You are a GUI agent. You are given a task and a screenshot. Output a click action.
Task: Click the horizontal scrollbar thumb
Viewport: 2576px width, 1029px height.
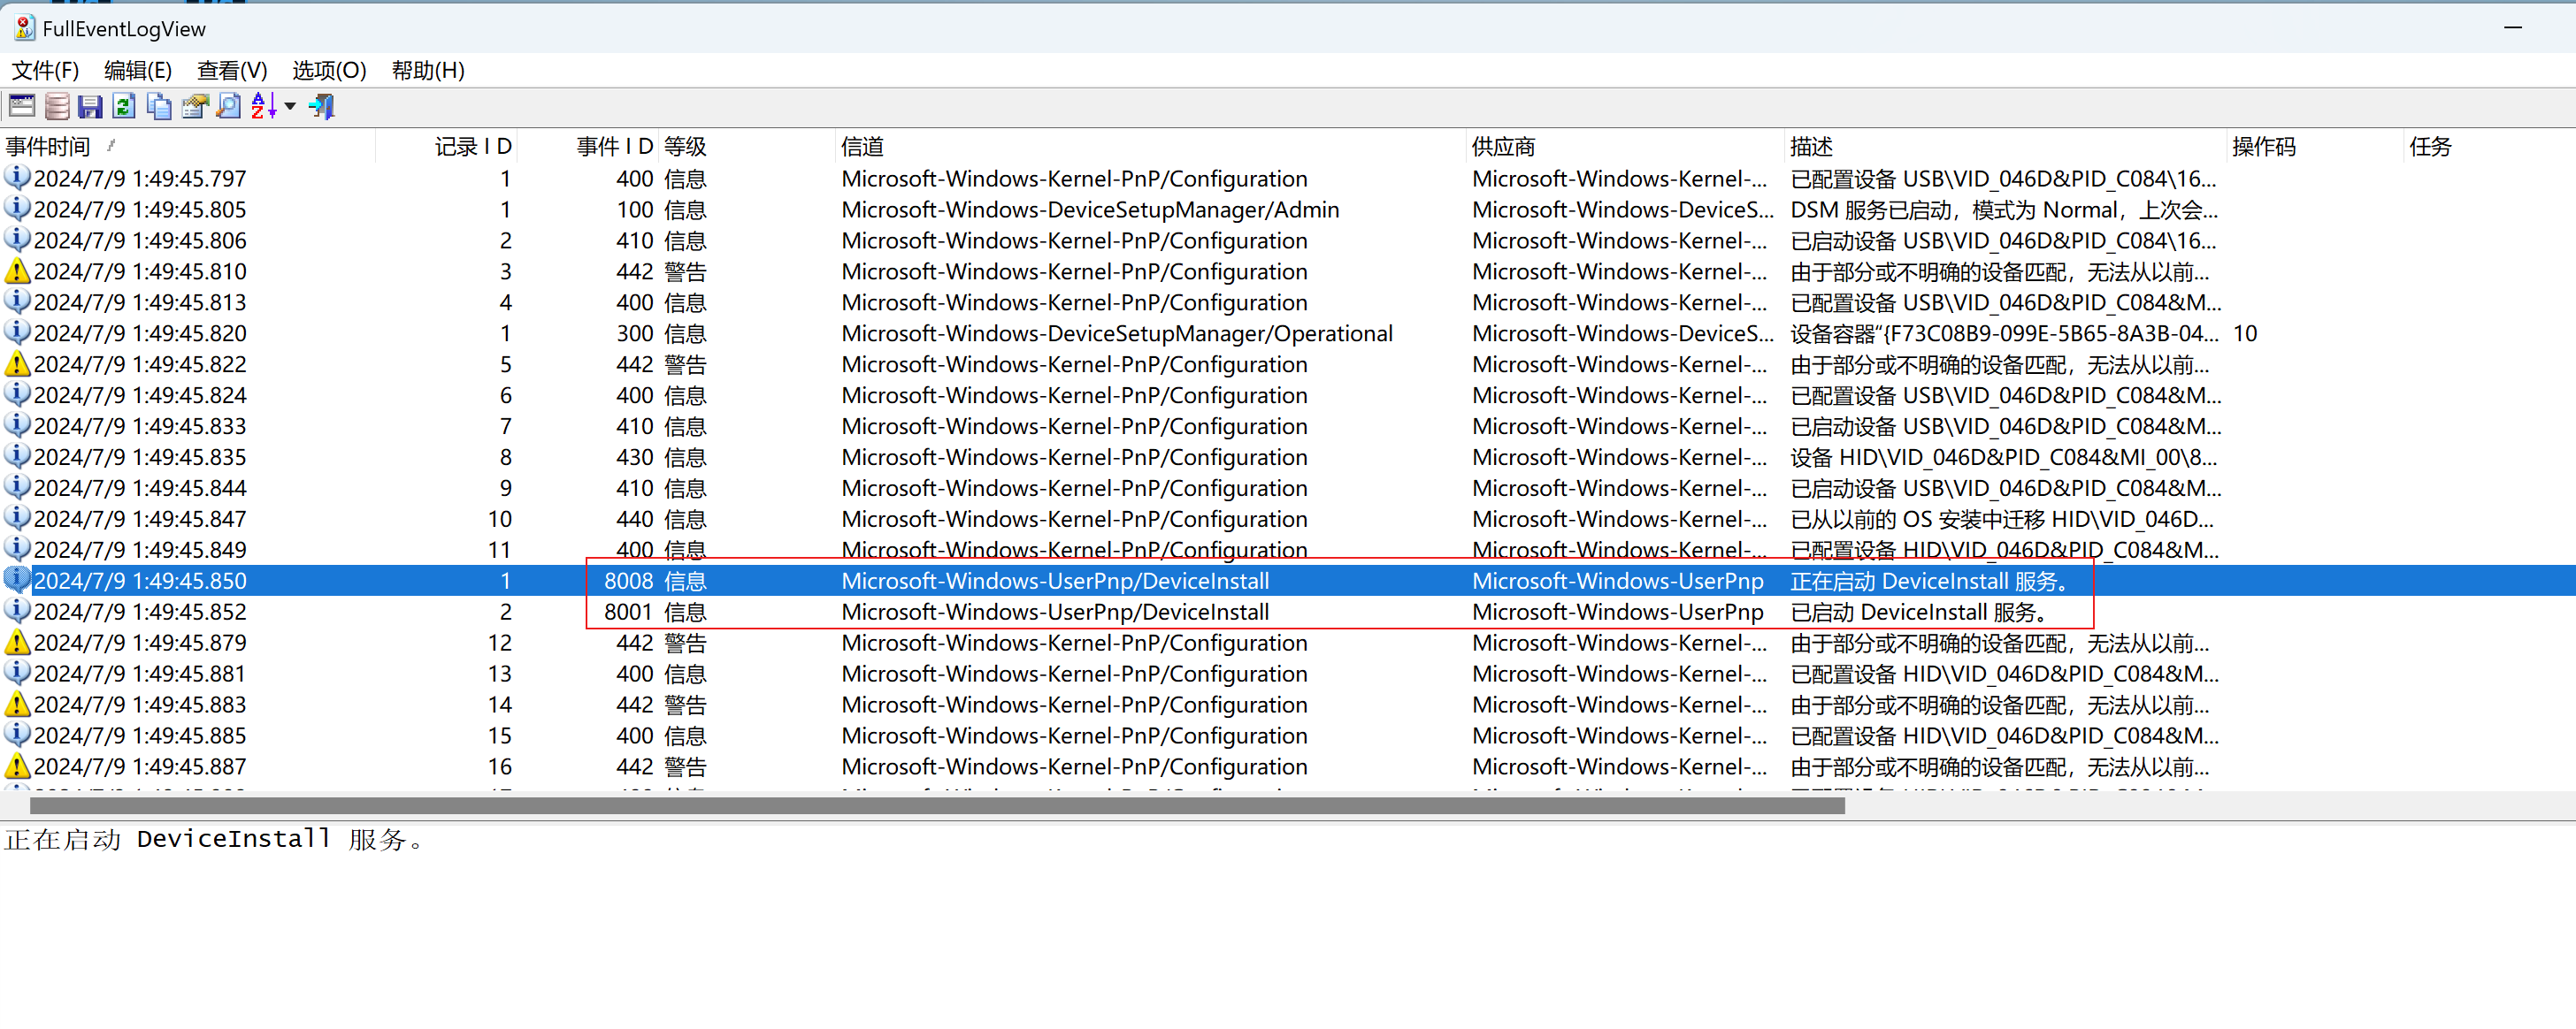[x=936, y=805]
